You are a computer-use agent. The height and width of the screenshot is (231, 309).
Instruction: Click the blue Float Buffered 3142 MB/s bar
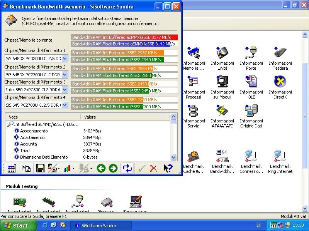124,44
